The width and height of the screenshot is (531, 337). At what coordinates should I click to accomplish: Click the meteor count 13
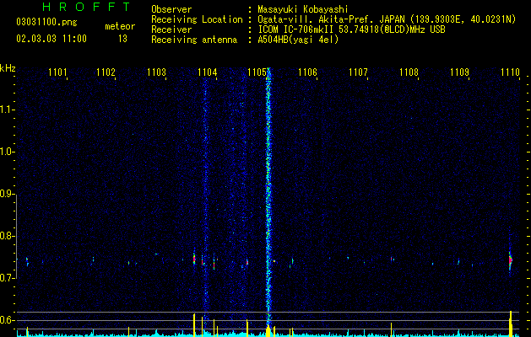coord(122,39)
